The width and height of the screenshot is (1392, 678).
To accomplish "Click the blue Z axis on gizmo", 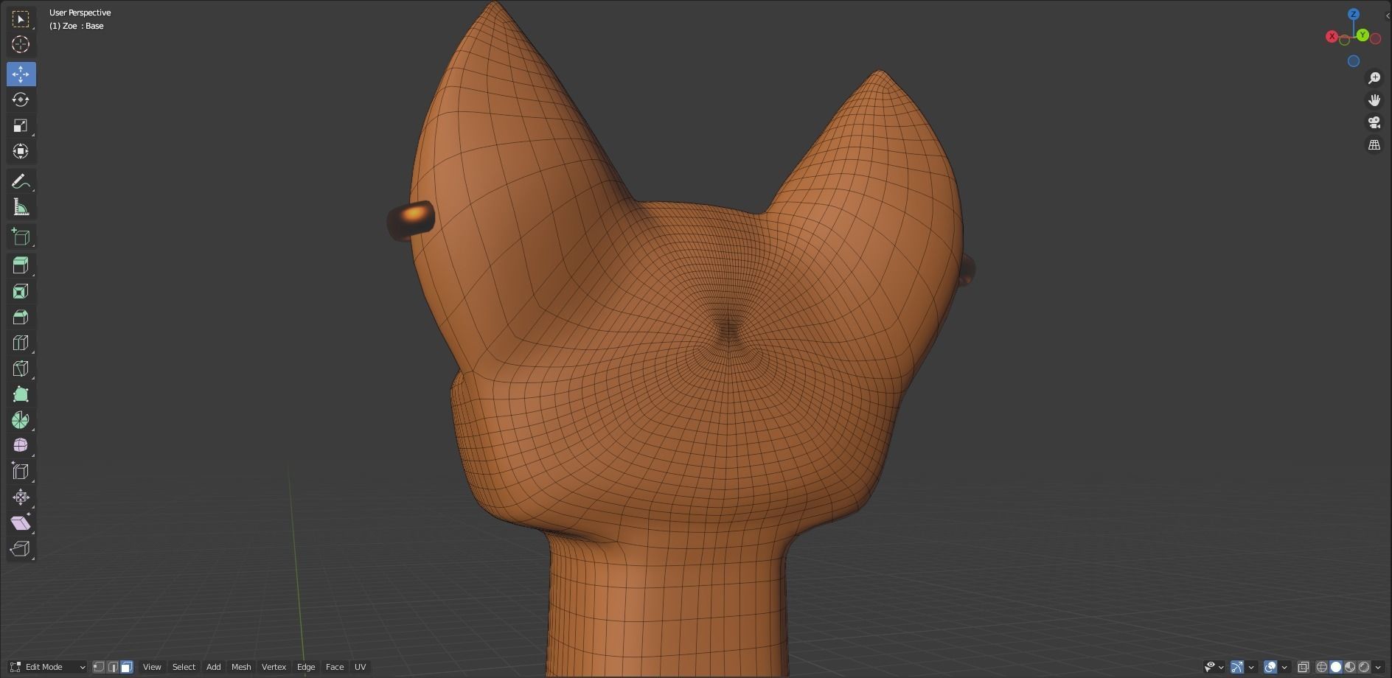I will tap(1354, 14).
